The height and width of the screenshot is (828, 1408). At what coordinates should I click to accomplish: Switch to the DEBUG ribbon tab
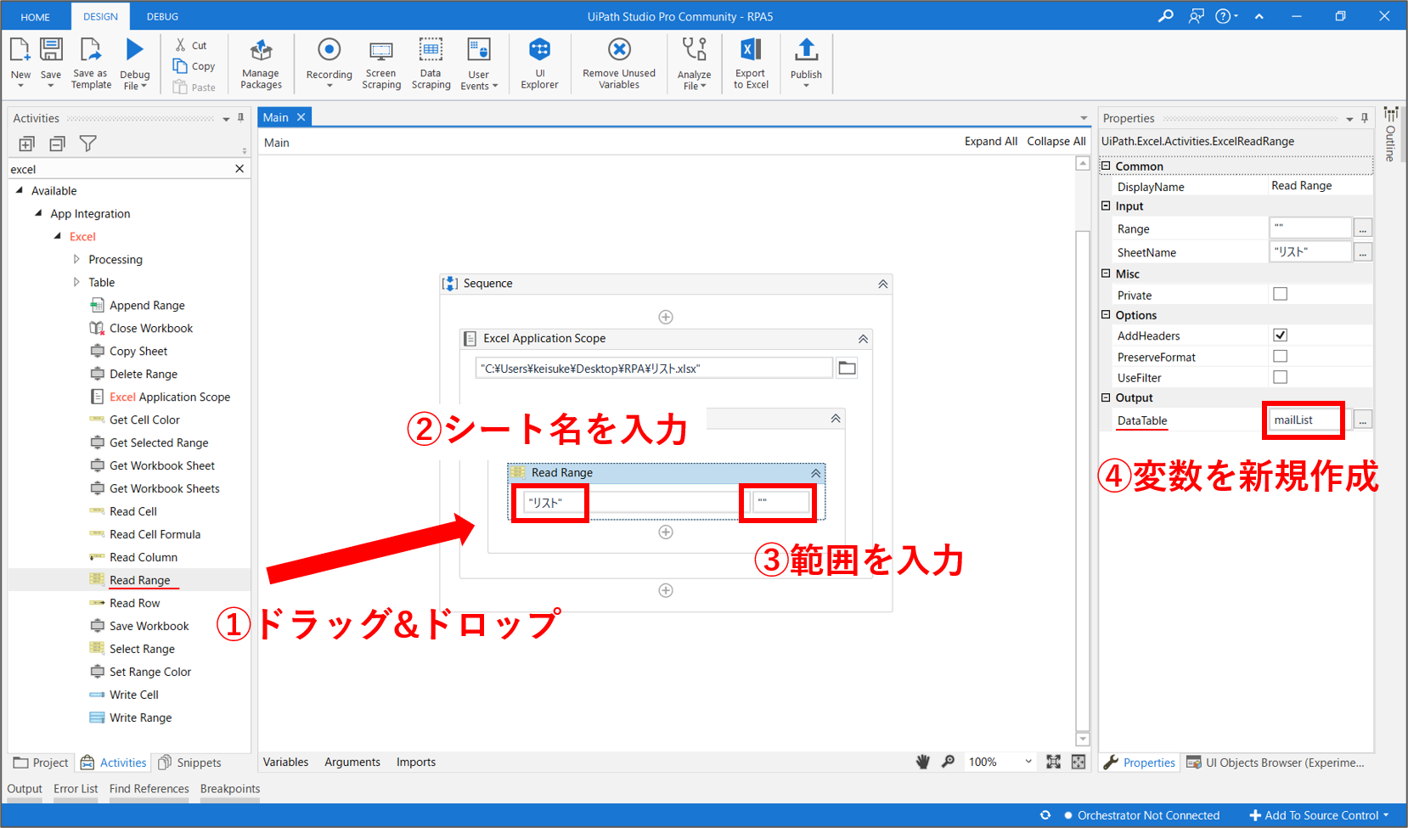[162, 16]
